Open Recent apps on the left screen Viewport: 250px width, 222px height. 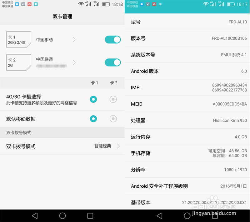click(x=90, y=216)
